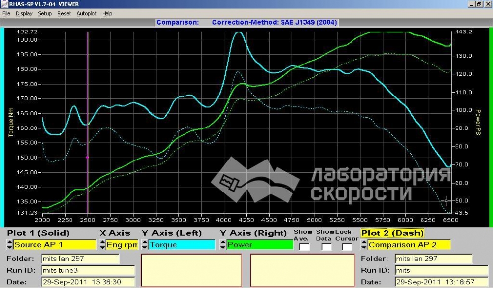Open the Eng rpm X axis selector
Image resolution: width=493 pixels, height=288 pixels.
(122, 245)
